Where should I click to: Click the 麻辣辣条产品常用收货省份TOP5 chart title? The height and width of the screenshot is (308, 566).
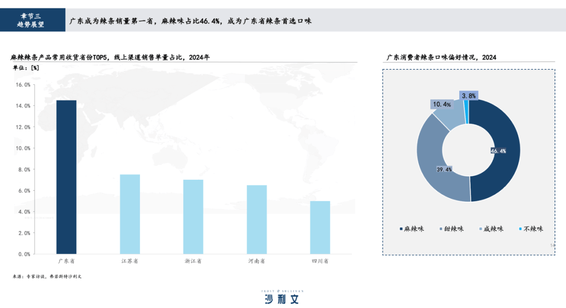click(110, 57)
